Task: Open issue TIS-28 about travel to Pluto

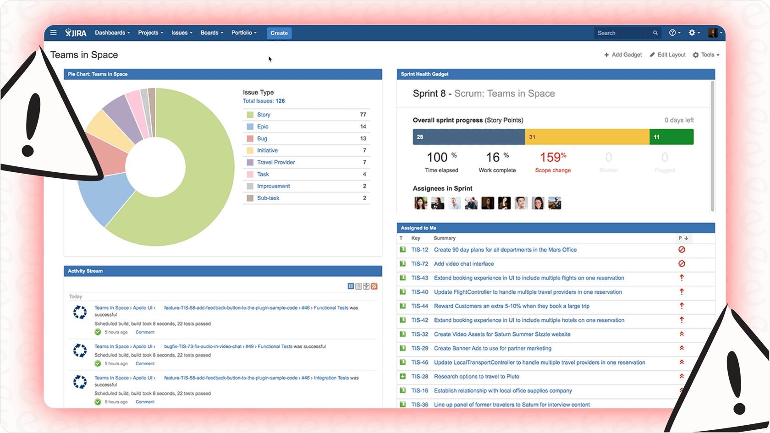Action: click(476, 376)
